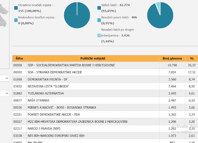Viewport: 198px width, 143px height.
Task: Click the valid ballots pie chart
Action: click(x=160, y=15)
